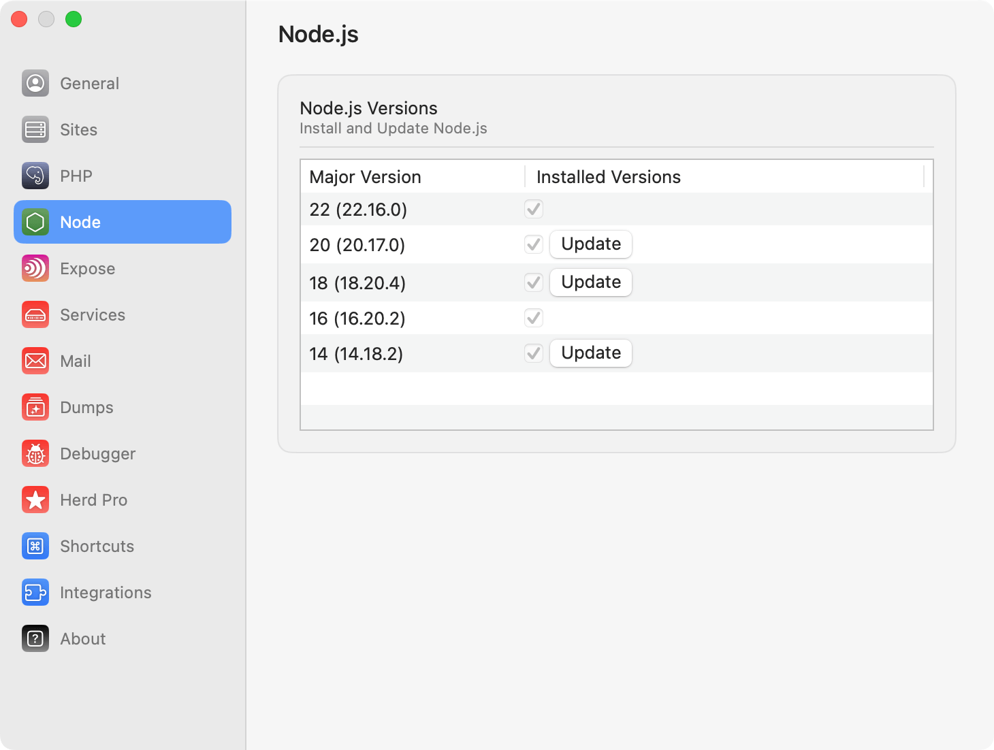Select the Herd Pro star icon
The image size is (994, 750).
(35, 500)
